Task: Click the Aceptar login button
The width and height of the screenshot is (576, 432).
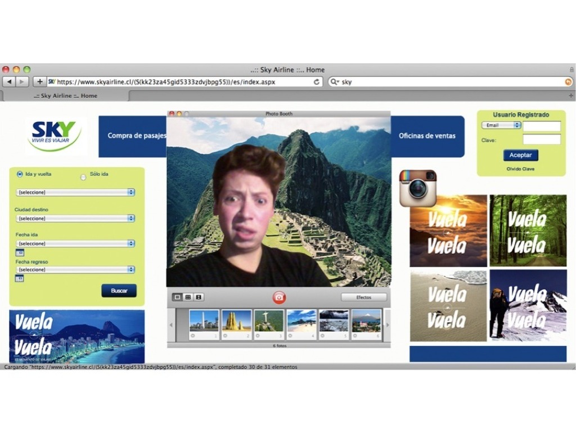Action: pyautogui.click(x=520, y=155)
